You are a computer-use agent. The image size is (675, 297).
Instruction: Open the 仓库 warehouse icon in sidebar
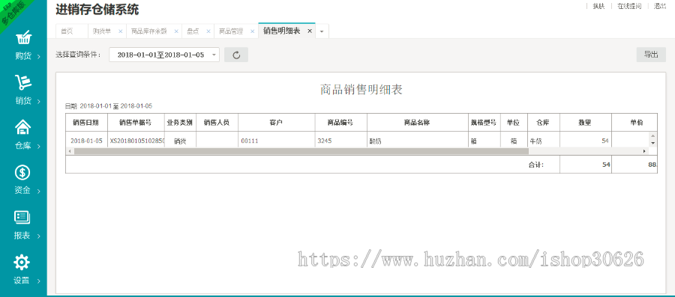[x=23, y=127]
